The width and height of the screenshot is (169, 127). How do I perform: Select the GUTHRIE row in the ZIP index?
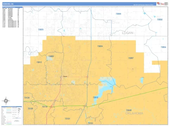point(11,17)
